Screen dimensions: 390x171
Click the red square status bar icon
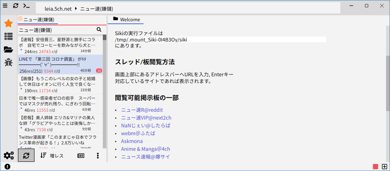pos(375,166)
